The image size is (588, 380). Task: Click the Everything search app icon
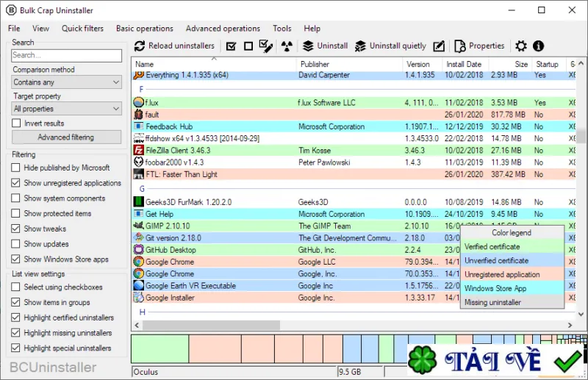click(x=139, y=75)
